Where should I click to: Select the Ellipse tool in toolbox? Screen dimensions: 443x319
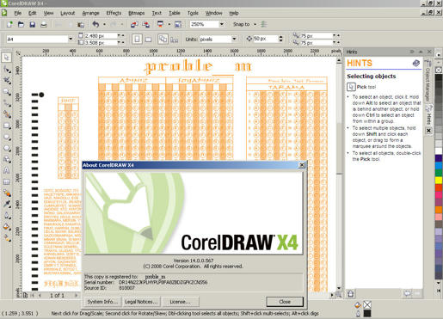7,137
